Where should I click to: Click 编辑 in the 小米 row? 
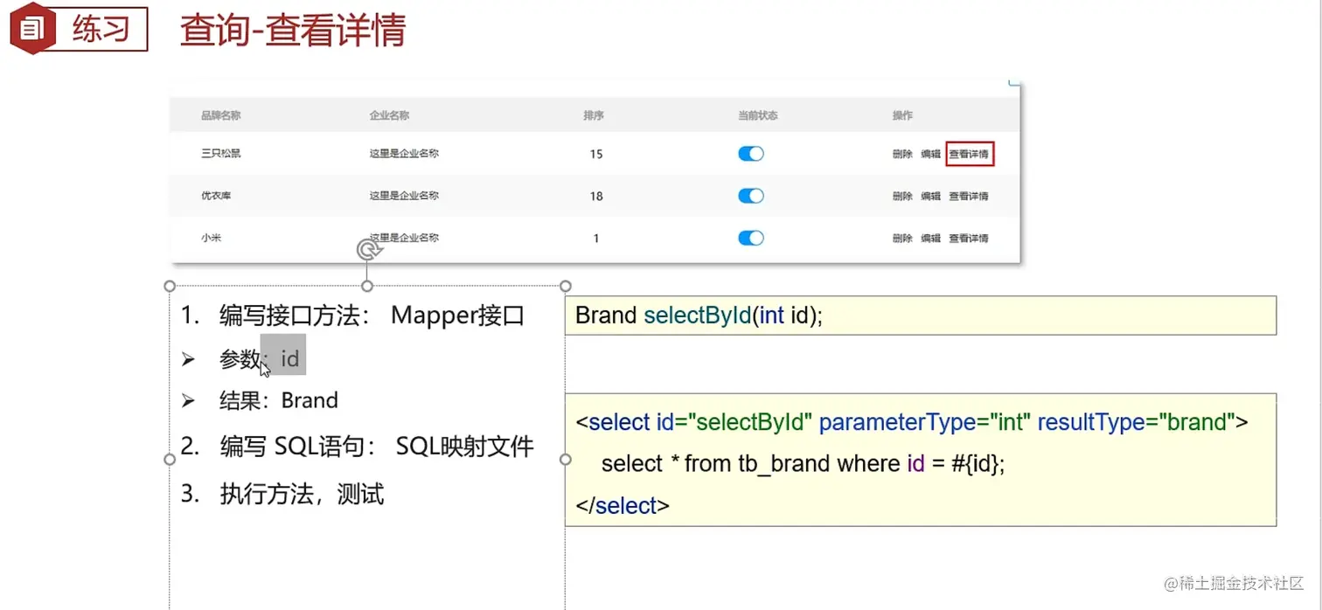(x=930, y=238)
